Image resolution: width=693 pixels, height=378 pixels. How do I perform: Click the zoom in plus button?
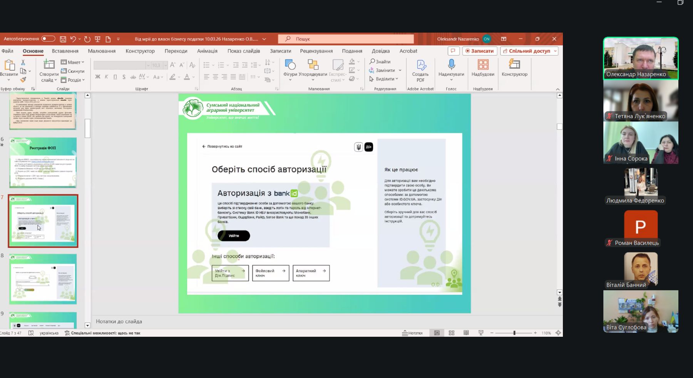click(x=535, y=333)
